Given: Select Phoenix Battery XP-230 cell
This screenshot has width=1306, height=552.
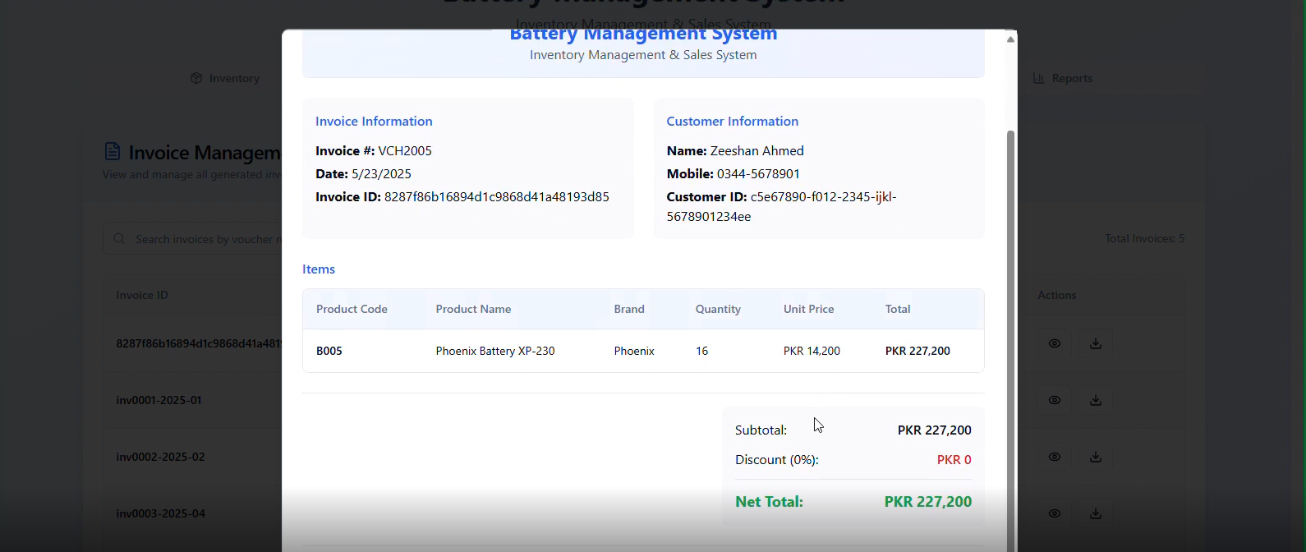Looking at the screenshot, I should (x=495, y=352).
